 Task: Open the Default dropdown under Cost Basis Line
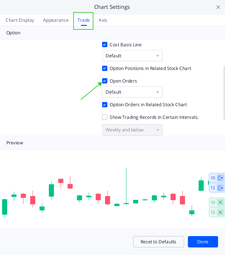[x=132, y=55]
